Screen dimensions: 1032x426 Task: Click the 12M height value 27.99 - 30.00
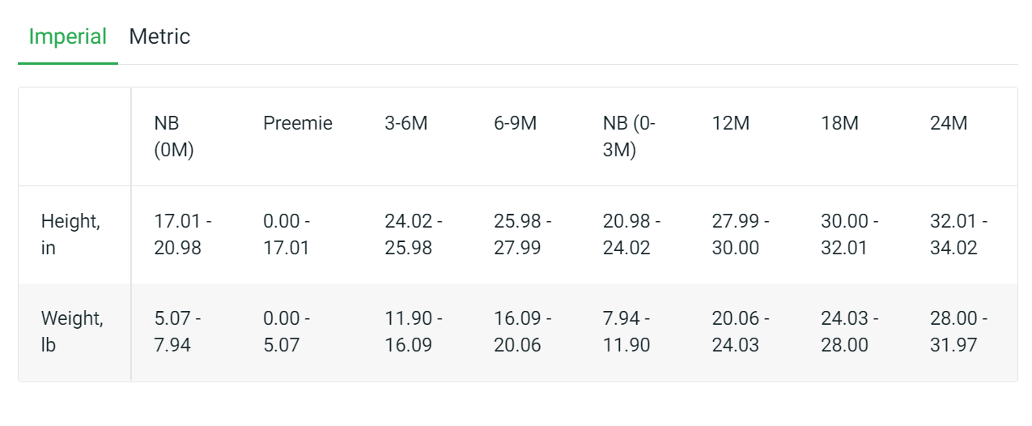point(741,234)
